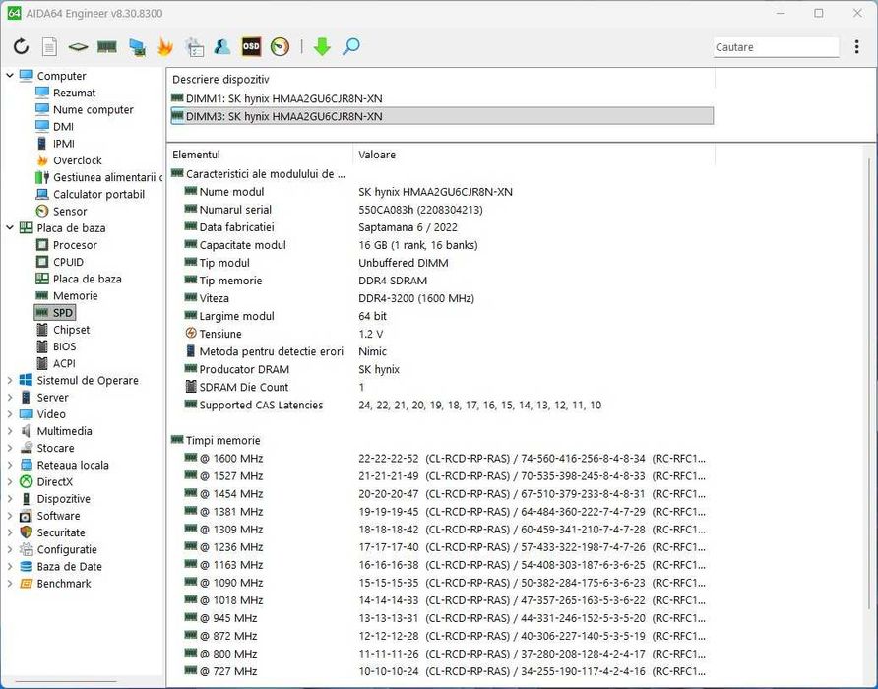The image size is (878, 689).
Task: Open the Report page icon
Action: pos(50,46)
